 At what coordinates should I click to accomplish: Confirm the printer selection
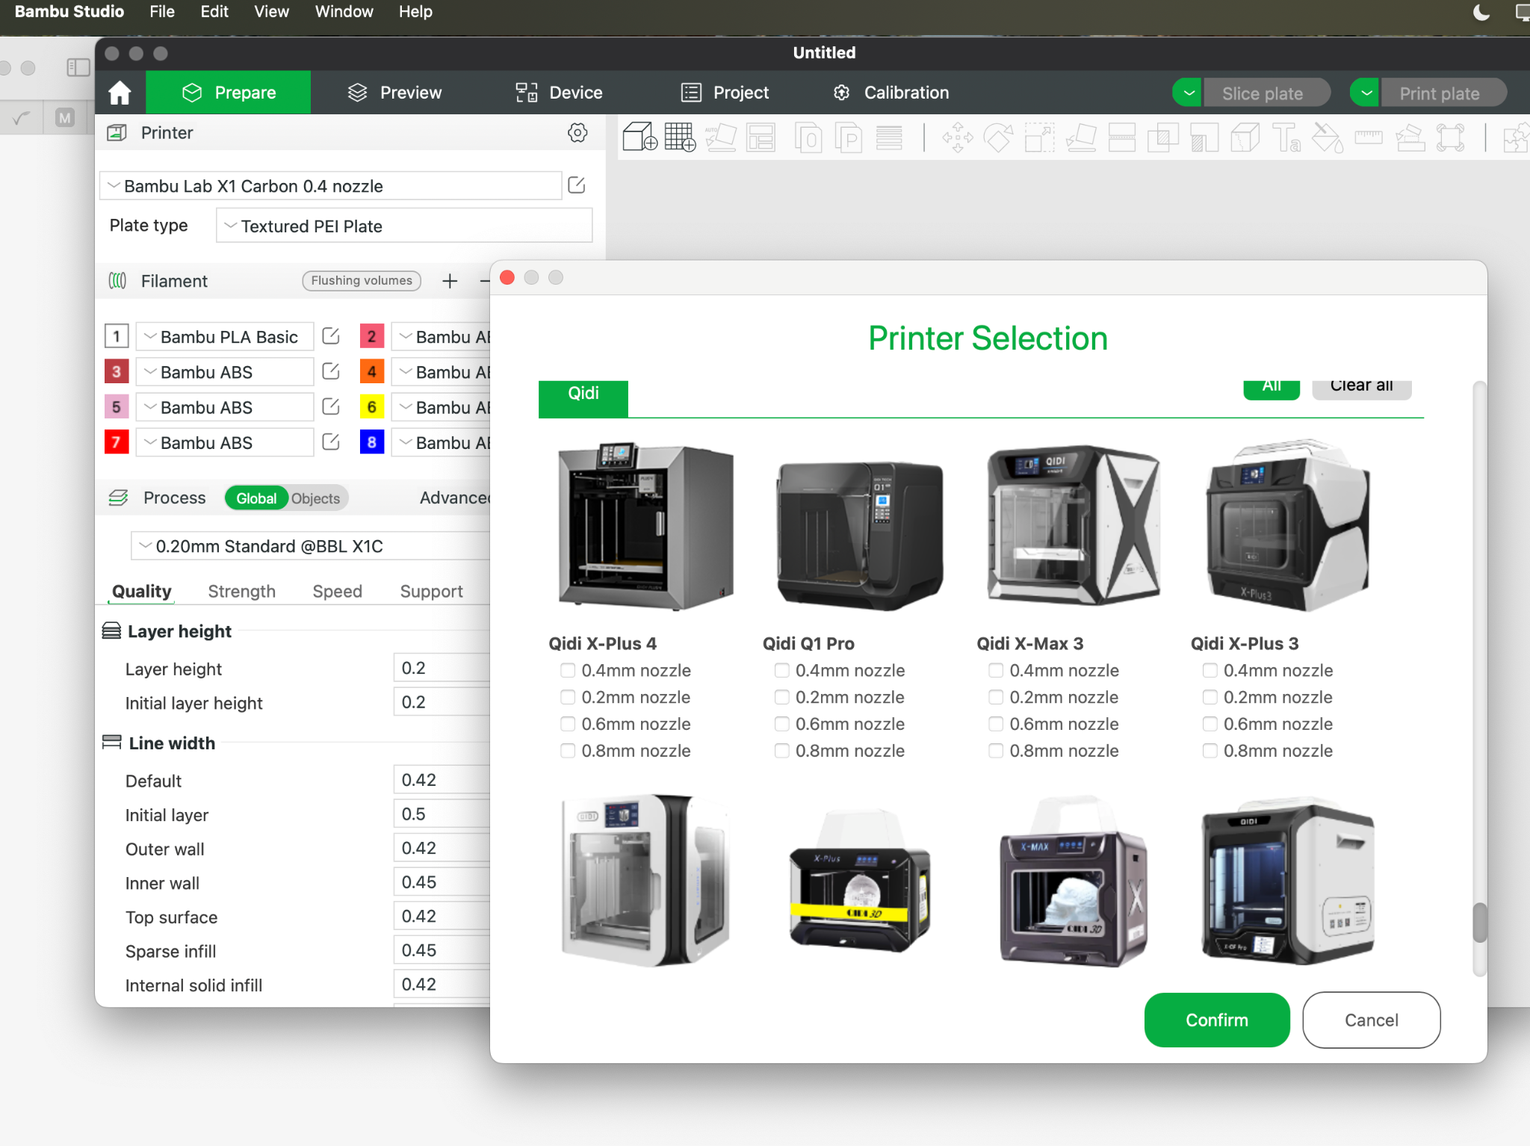pos(1217,1020)
